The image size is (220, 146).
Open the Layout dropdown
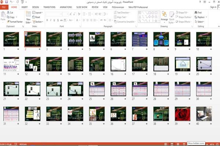(37, 12)
